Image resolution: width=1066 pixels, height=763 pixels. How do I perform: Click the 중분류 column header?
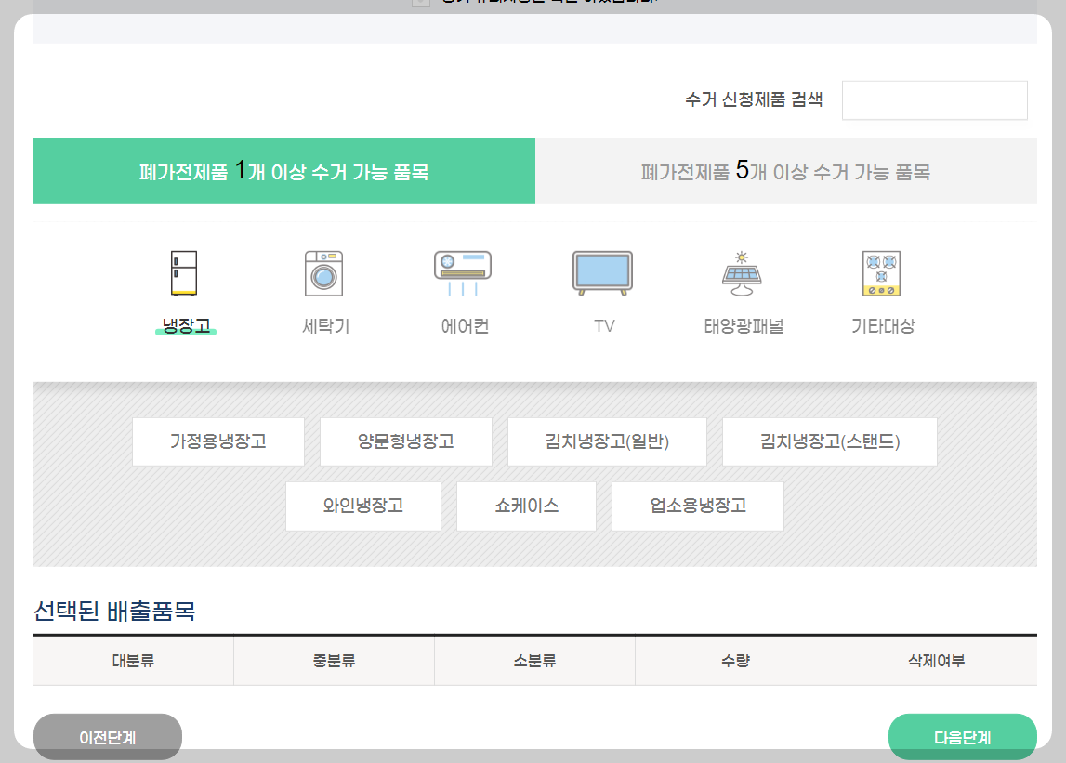click(x=334, y=661)
